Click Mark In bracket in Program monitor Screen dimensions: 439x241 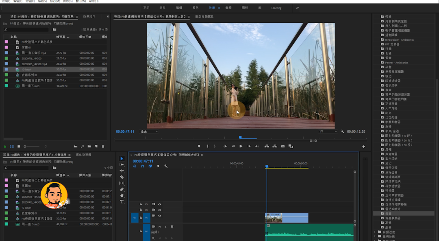coord(207,146)
